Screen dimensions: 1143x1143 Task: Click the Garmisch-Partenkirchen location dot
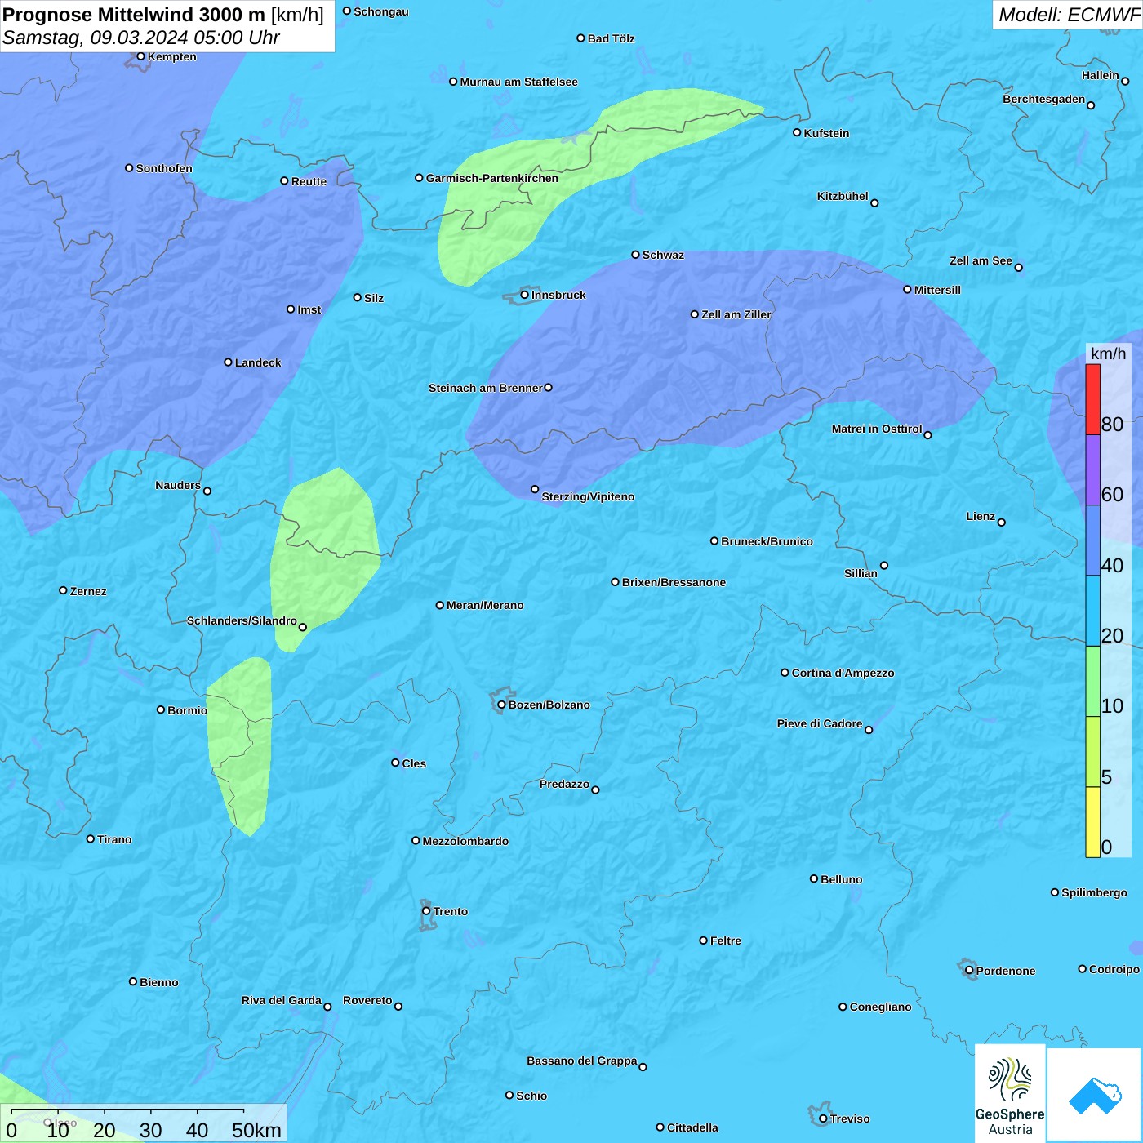[x=419, y=177]
